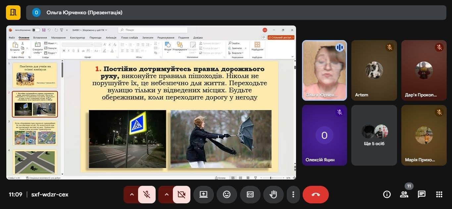
Task: Raise hand in the meeting
Action: click(x=273, y=194)
